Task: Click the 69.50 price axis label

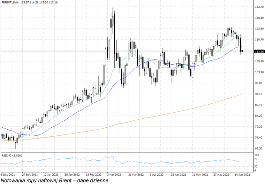Action: click(259, 148)
